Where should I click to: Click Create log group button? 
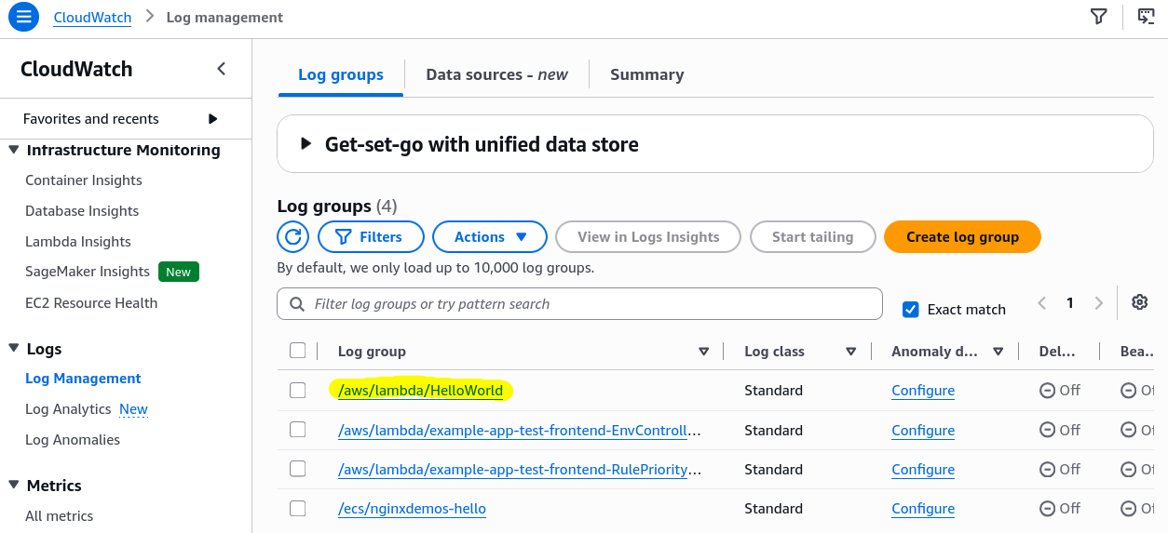[962, 237]
